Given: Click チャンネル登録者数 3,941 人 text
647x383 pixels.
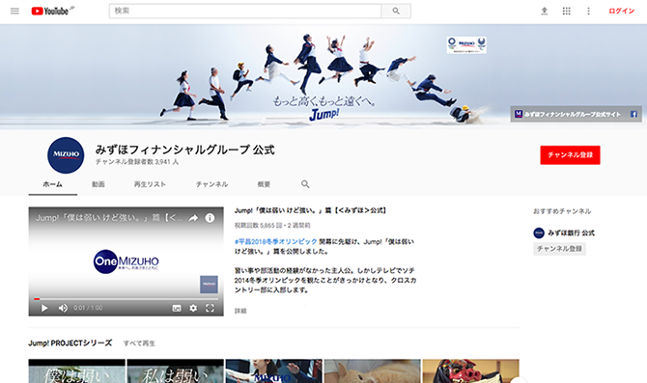Looking at the screenshot, I should (x=137, y=162).
